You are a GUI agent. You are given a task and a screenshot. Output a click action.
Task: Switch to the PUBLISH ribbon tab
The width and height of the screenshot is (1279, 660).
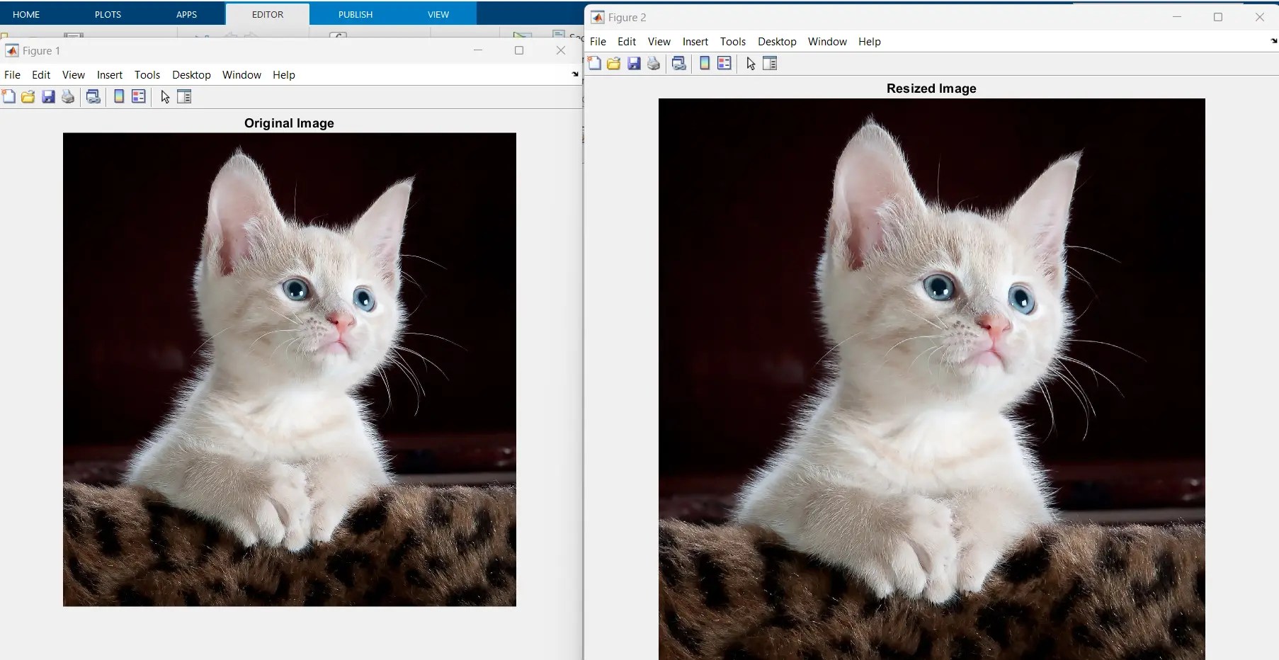point(355,14)
